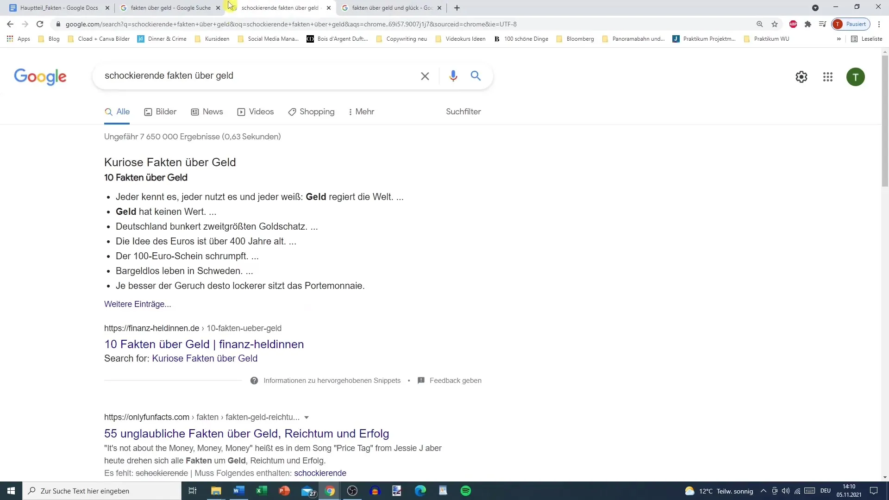Click the Chrome reload page icon
Screen dimensions: 889x500
(x=40, y=24)
